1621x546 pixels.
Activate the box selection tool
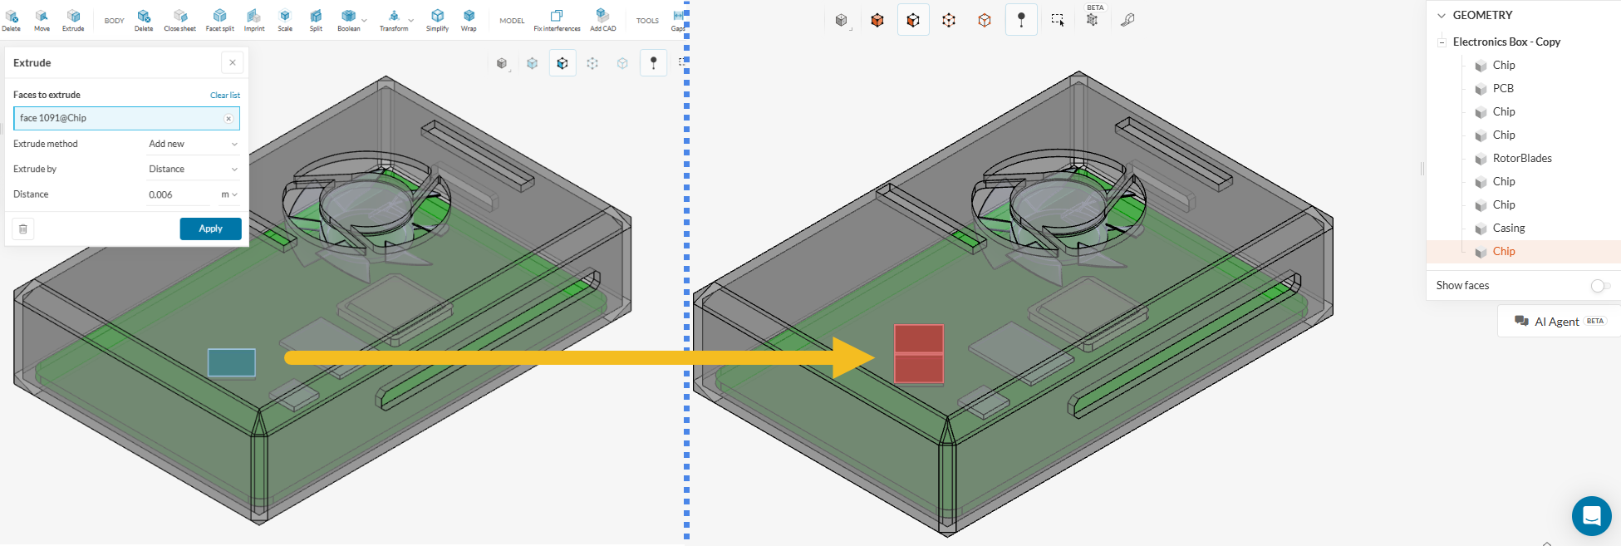pos(1057,20)
